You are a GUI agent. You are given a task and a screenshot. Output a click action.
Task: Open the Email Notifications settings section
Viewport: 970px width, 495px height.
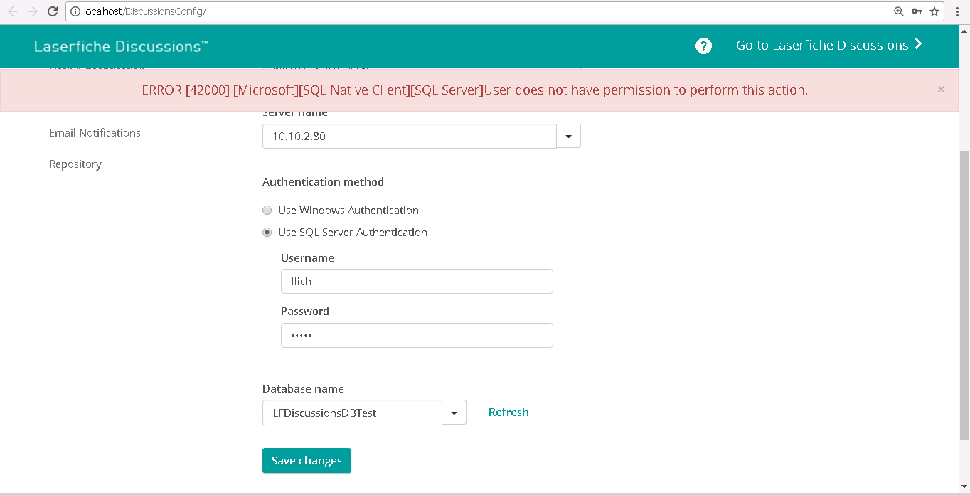click(95, 133)
